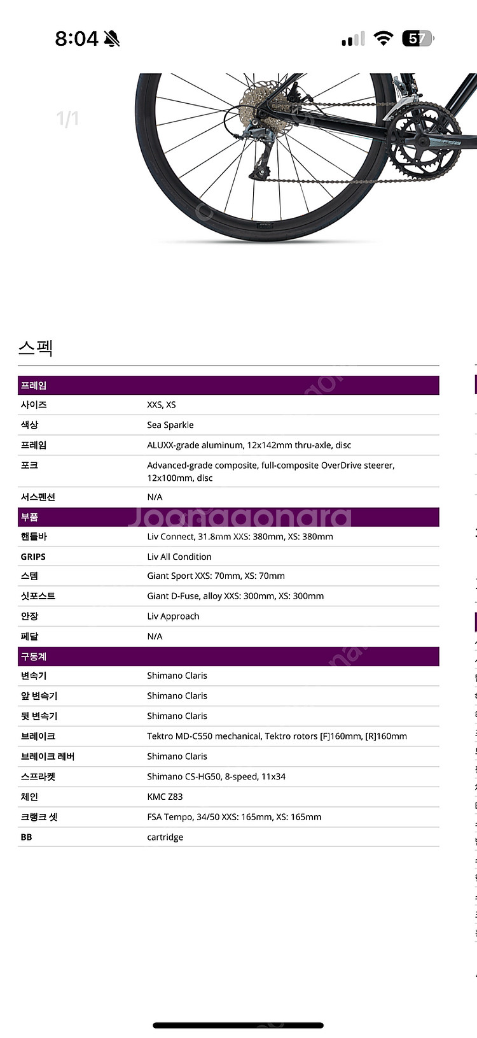This screenshot has height=1038, width=477.
Task: Tap the 구동계 purple section header
Action: 228,657
